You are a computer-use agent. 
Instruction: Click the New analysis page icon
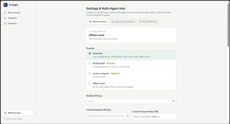(x=5, y=13)
